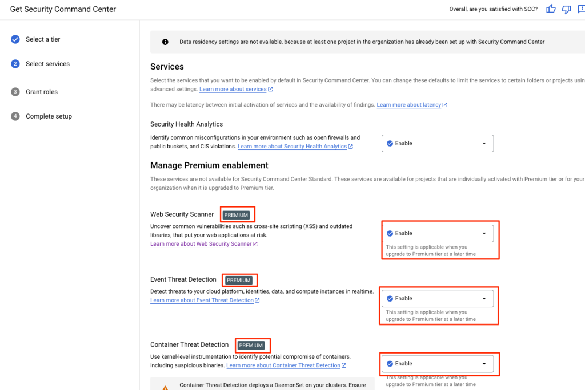Image resolution: width=585 pixels, height=390 pixels.
Task: Click the PREMIUM badge next to Event Threat Detection
Action: click(239, 280)
